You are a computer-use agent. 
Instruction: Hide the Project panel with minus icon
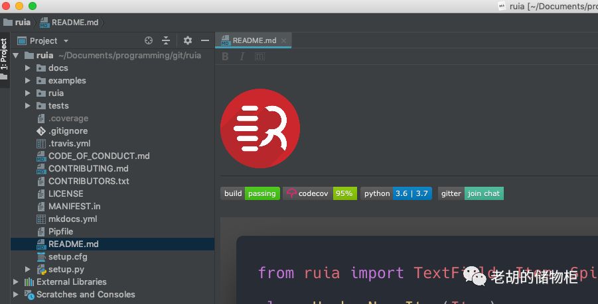205,40
